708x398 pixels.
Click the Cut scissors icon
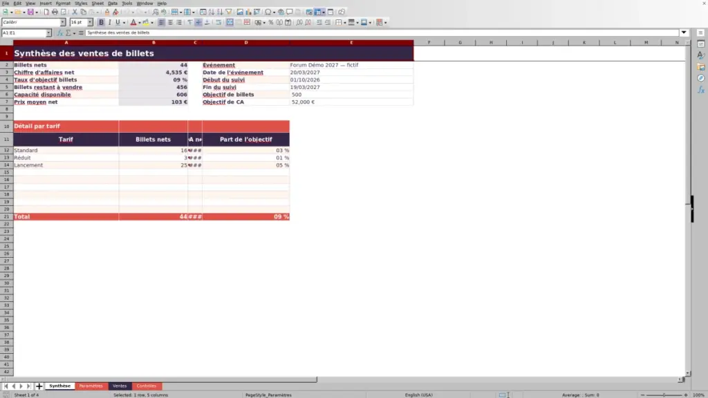[x=75, y=12]
